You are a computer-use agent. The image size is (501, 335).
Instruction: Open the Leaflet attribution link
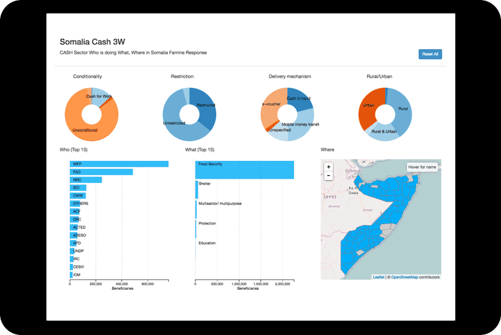(x=379, y=277)
